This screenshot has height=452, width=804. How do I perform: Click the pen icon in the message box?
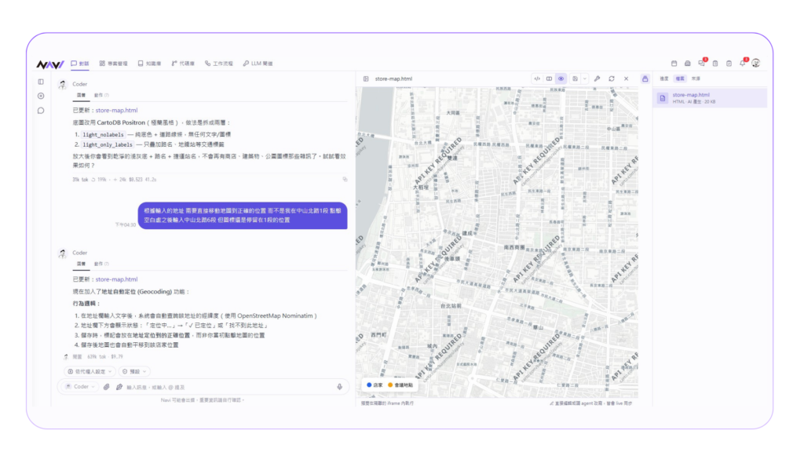click(x=119, y=387)
